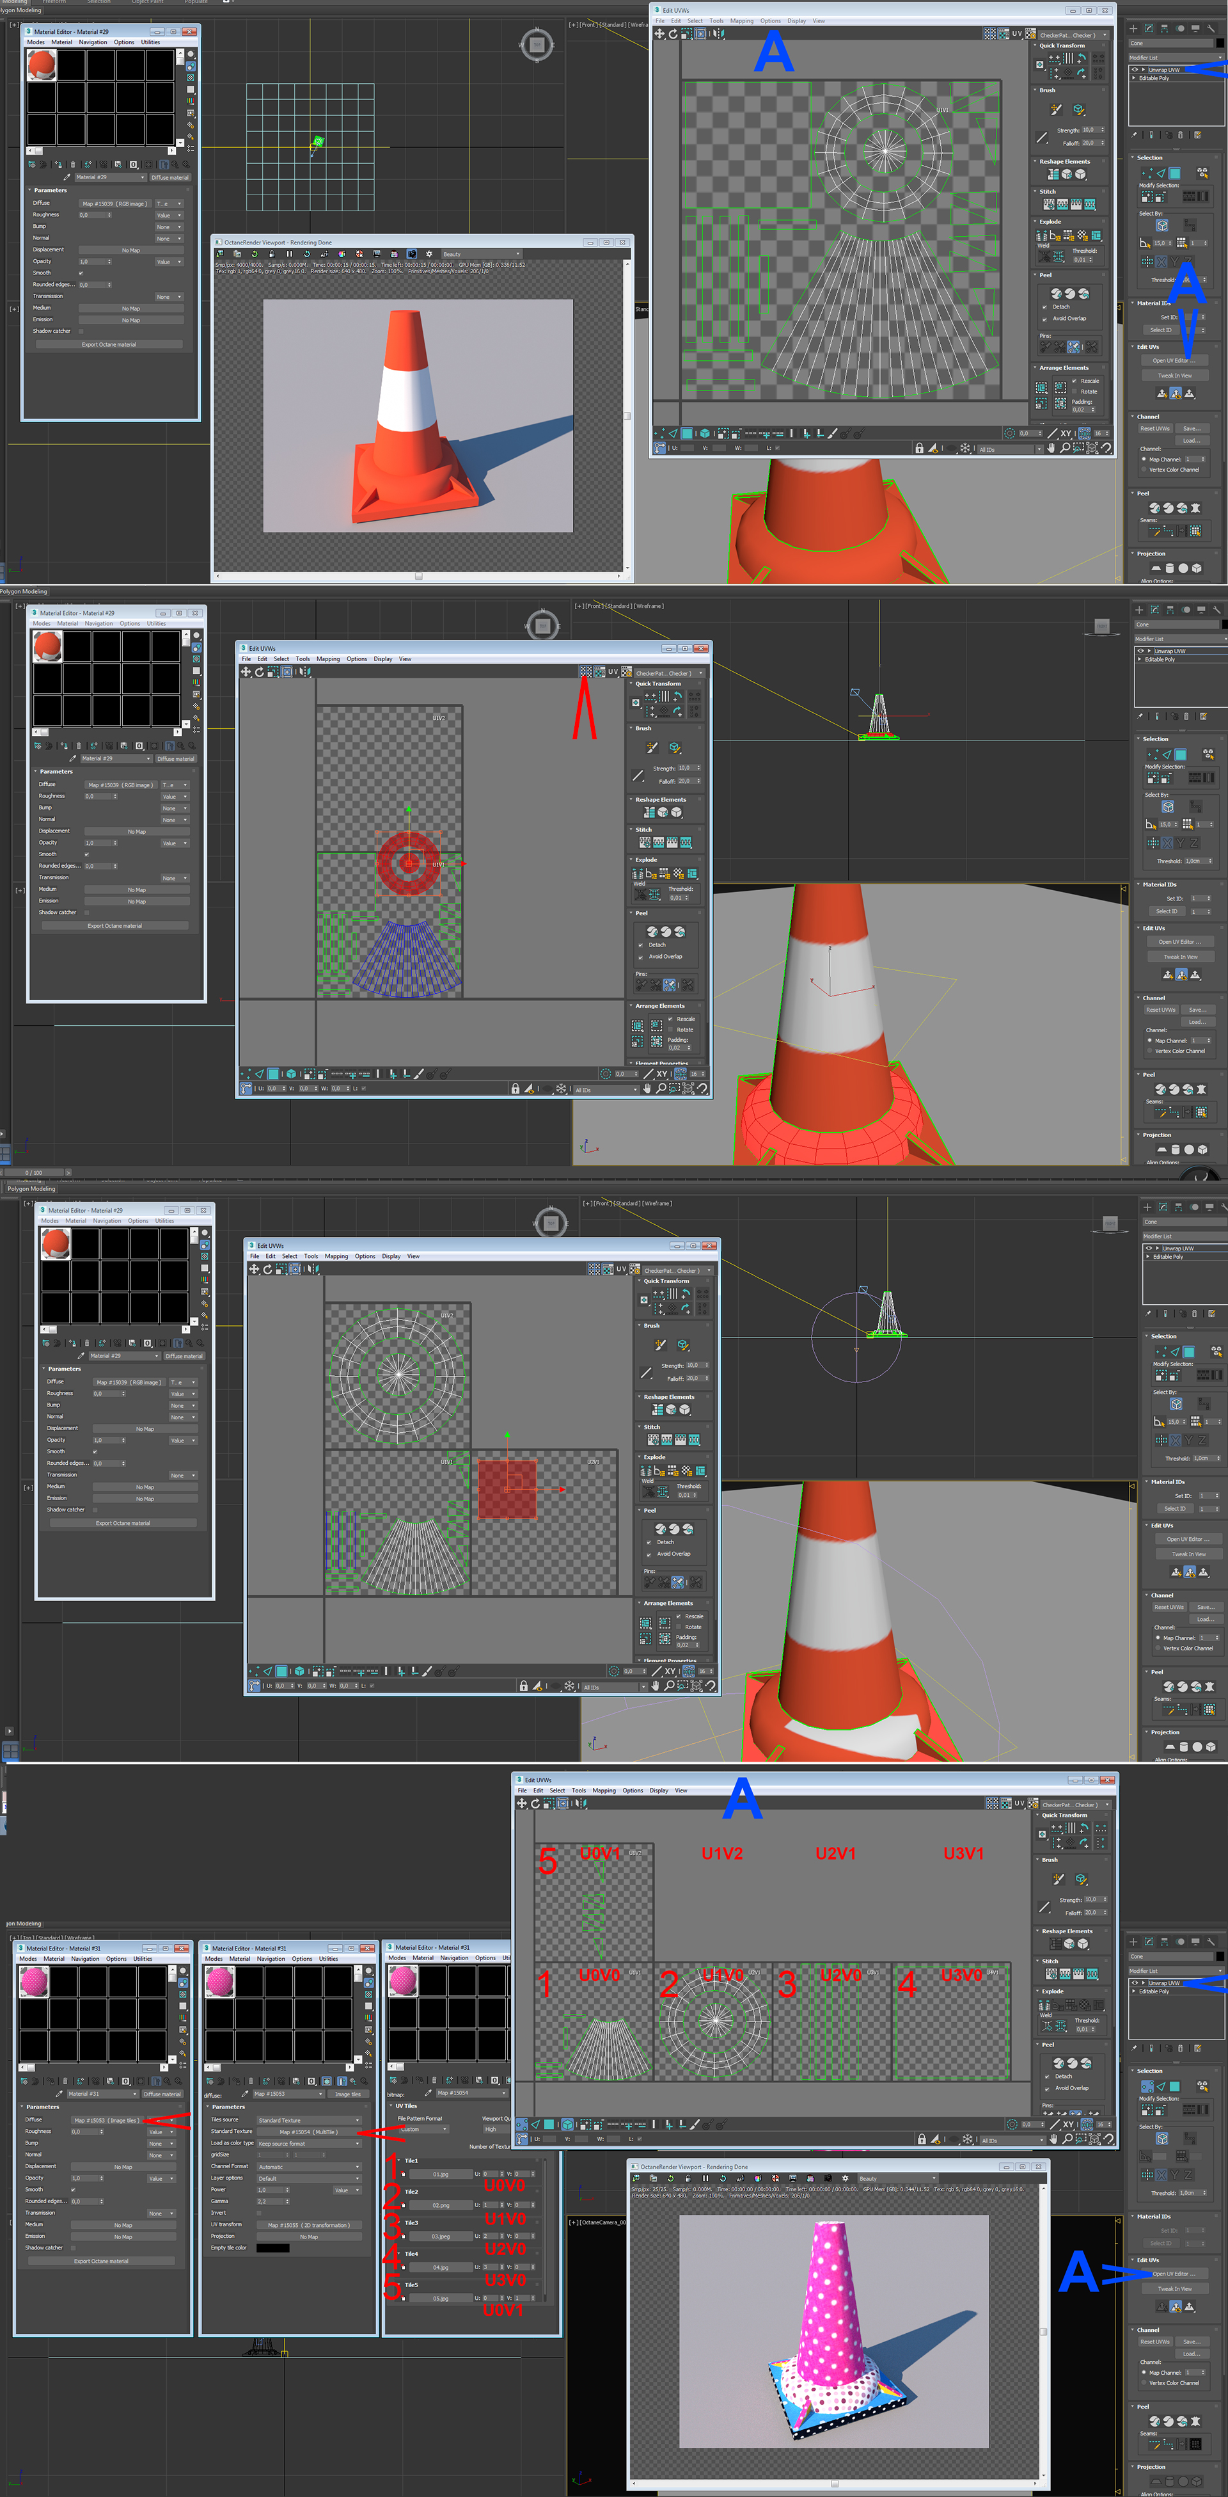The image size is (1228, 2497).
Task: Open Display menu in UV editor with red square selection
Action: [x=391, y=1256]
